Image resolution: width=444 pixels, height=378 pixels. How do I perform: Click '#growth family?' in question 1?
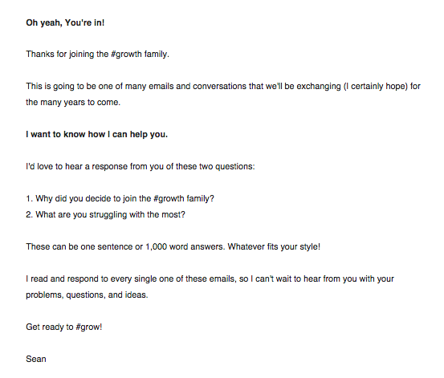pos(184,198)
